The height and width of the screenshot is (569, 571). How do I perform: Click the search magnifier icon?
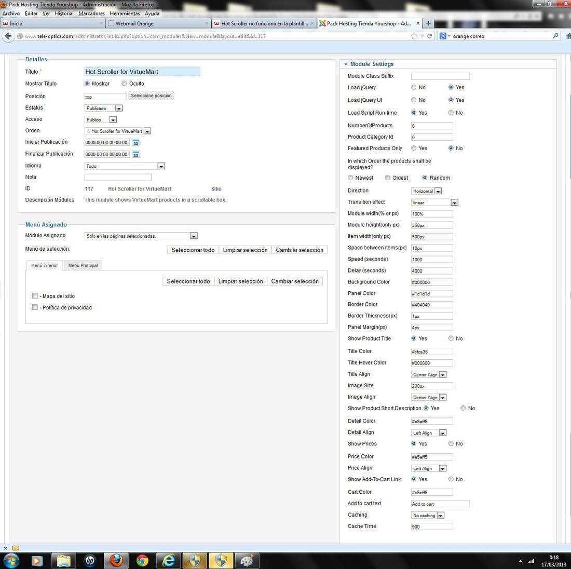555,36
